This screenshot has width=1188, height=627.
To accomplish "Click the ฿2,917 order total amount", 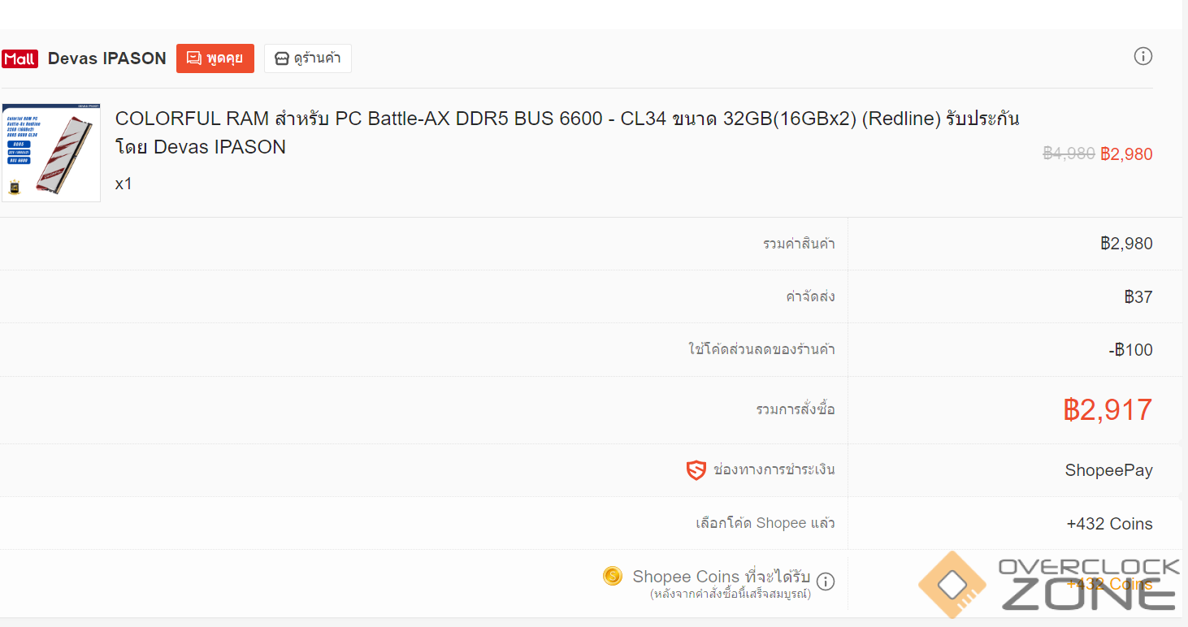I will [x=1108, y=410].
